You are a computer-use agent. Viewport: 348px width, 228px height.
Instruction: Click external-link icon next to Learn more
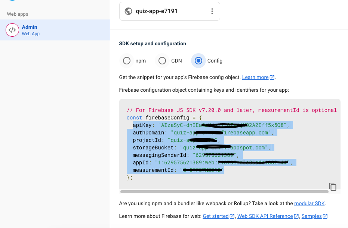pos(272,77)
